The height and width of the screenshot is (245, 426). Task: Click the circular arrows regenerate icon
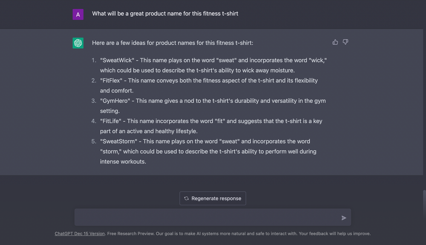(x=187, y=198)
